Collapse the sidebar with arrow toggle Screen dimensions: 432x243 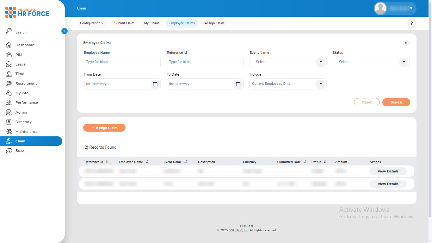point(65,31)
